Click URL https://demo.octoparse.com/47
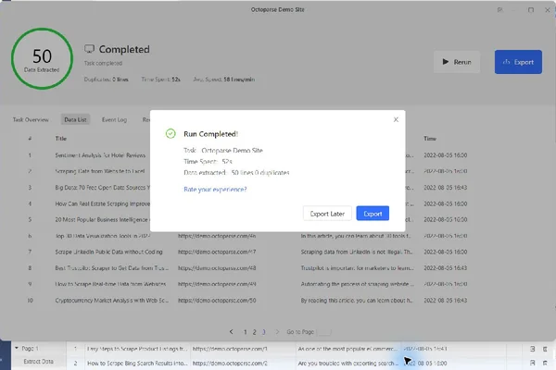The width and height of the screenshot is (556, 370). tap(217, 252)
